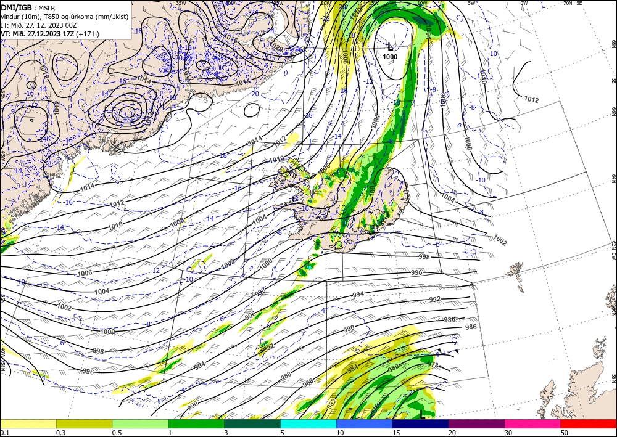Click the bold '1000' low pressure value
617x437 pixels.
tap(390, 57)
